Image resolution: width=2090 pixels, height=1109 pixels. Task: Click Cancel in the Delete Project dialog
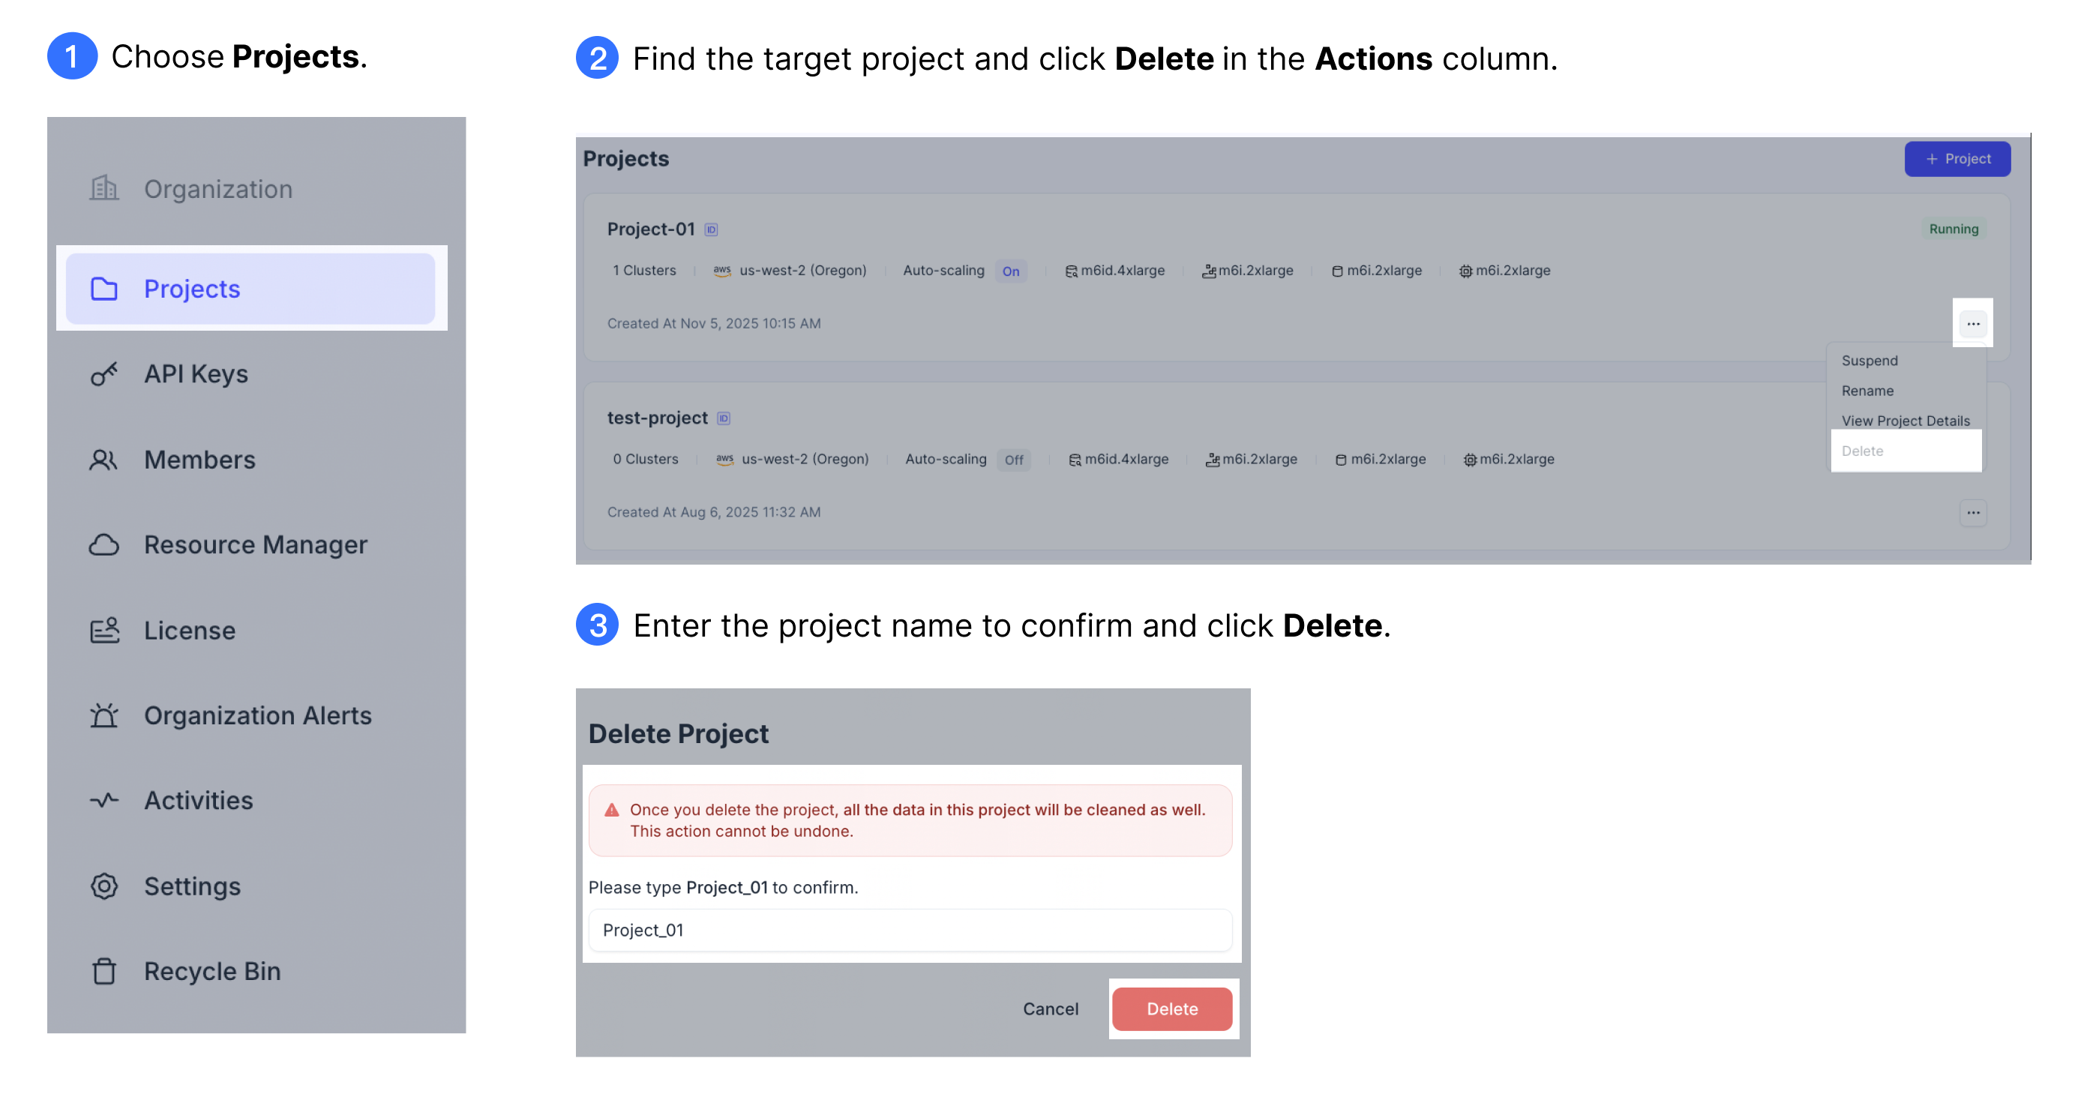(x=1050, y=1009)
